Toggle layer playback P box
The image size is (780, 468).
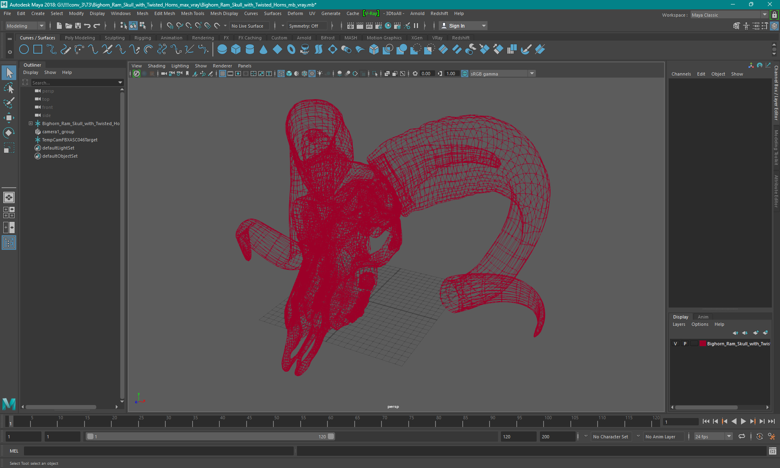coord(685,344)
